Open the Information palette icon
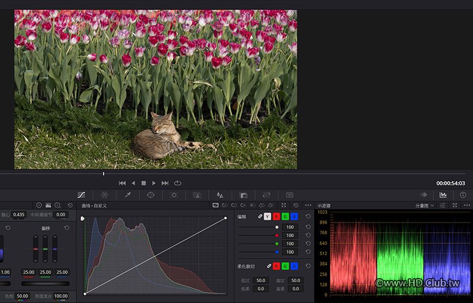Viewport: 473px width, 303px height. (463, 195)
